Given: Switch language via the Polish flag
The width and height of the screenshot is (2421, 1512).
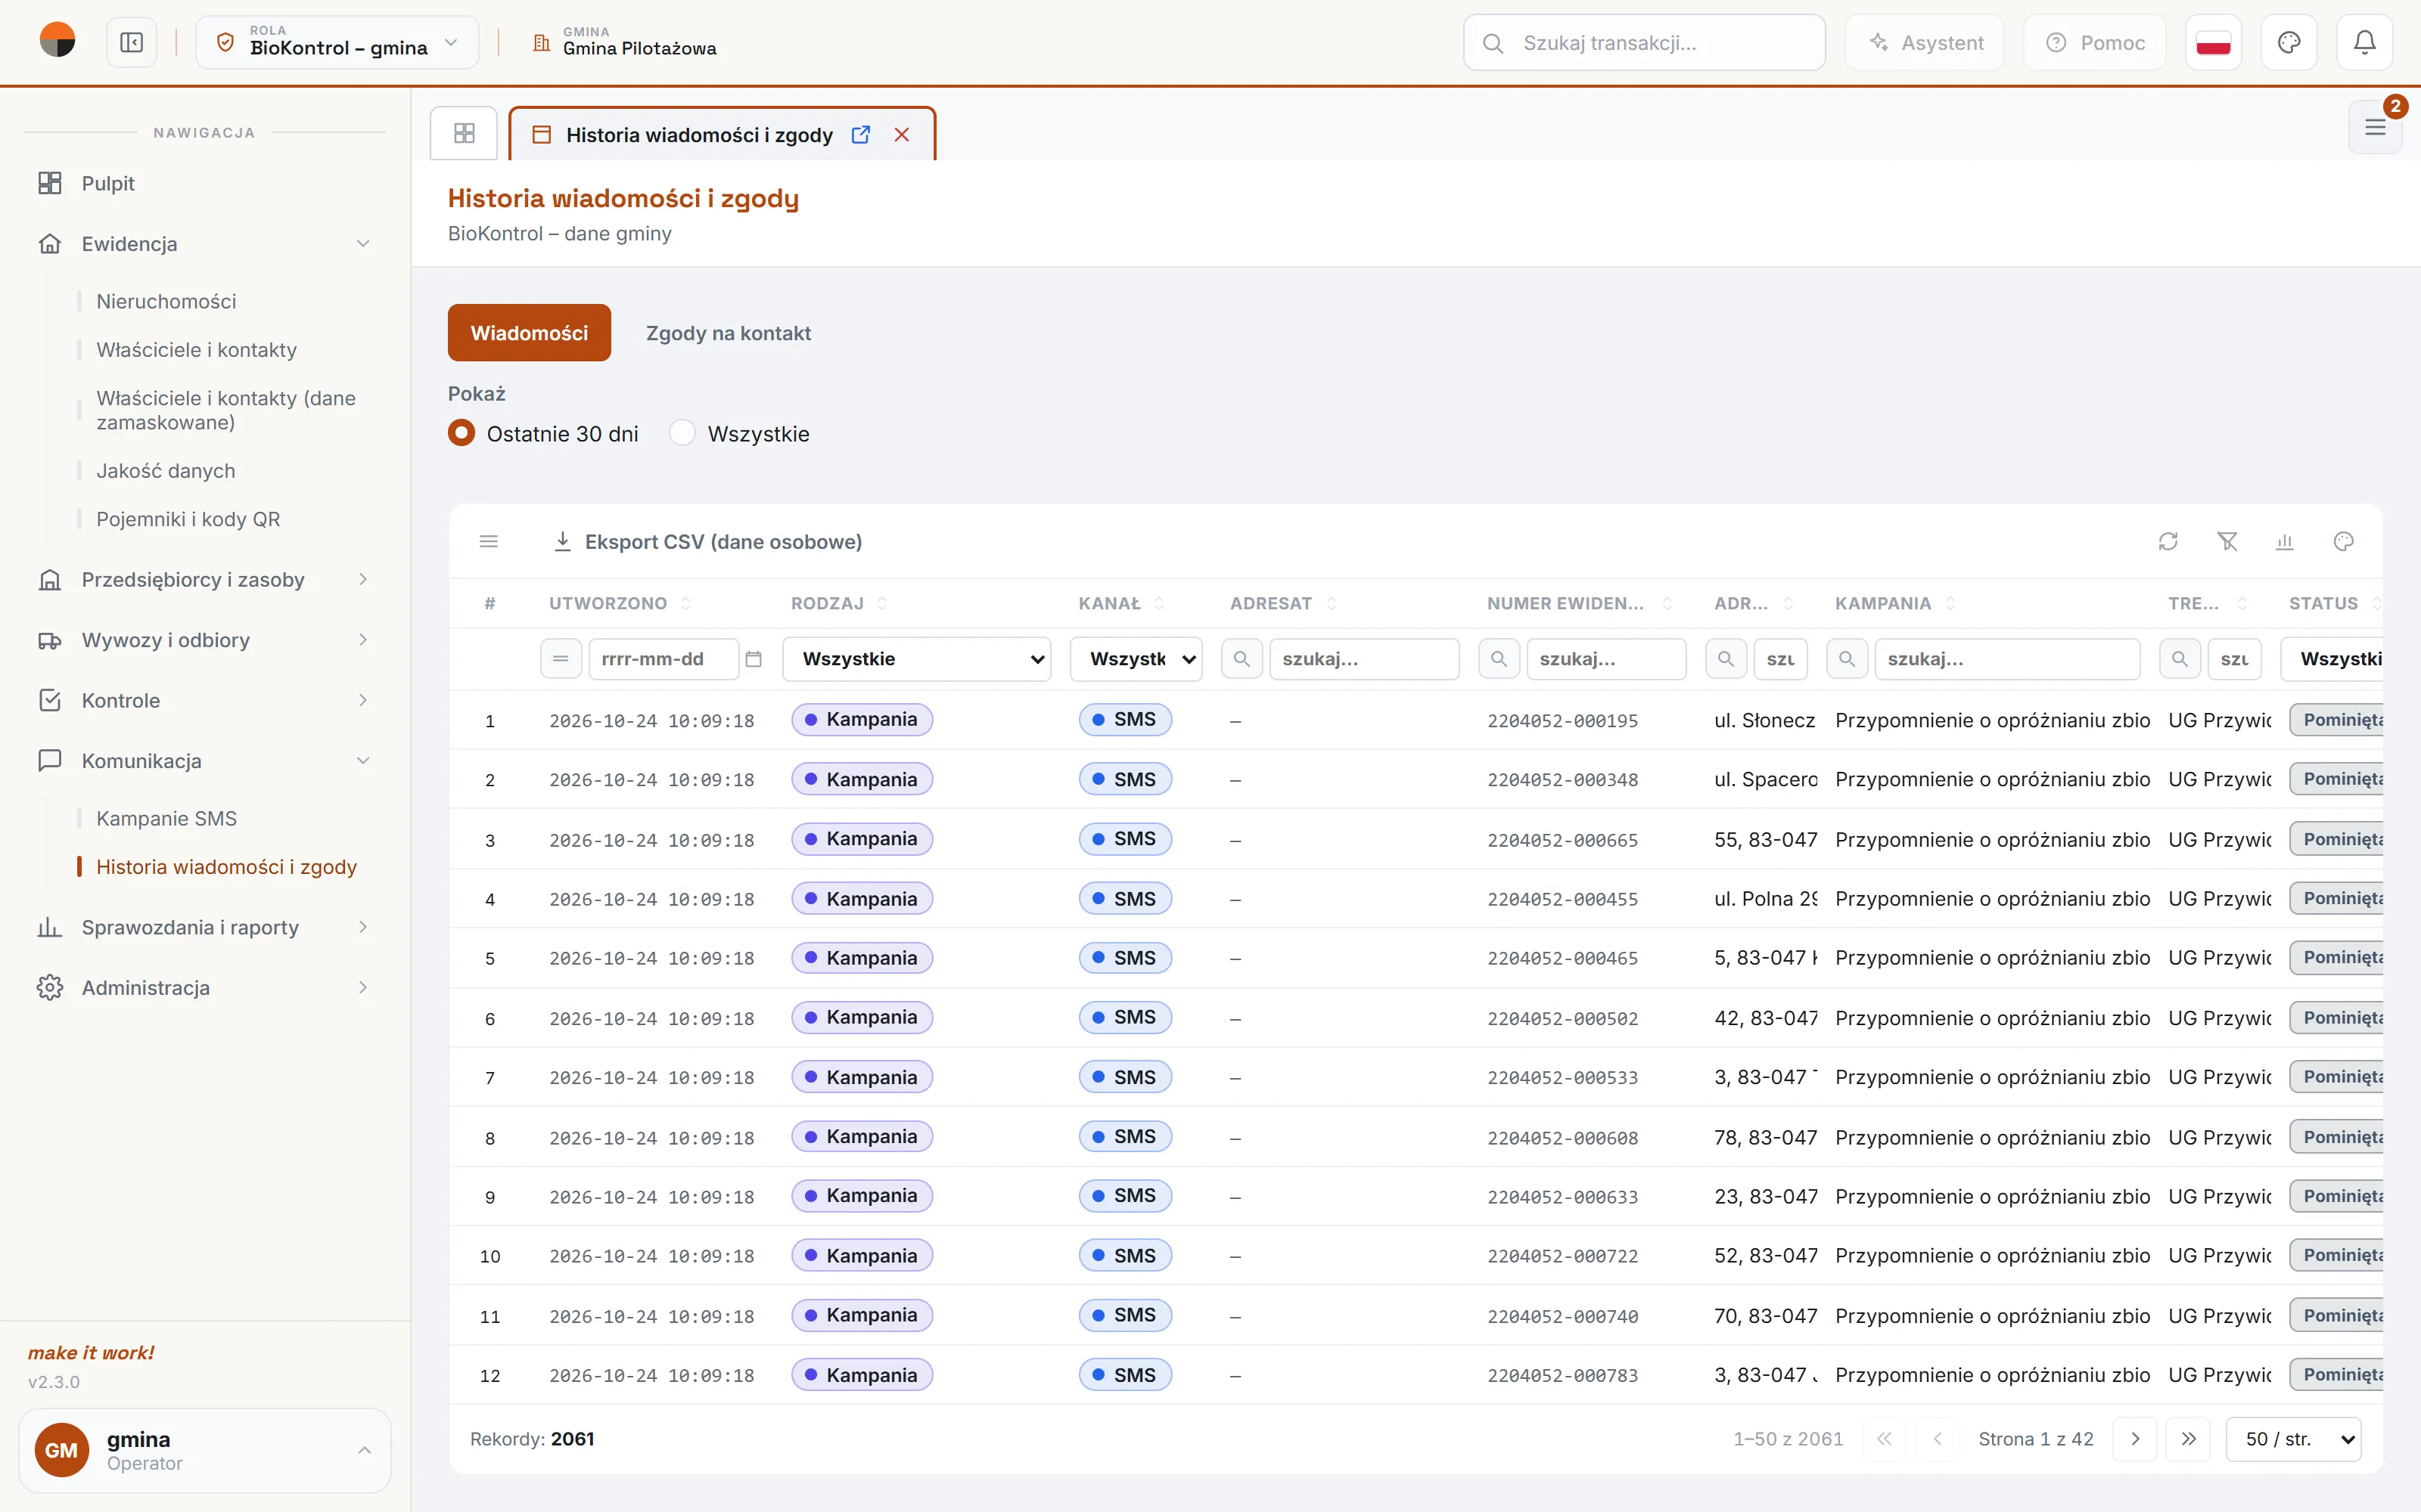Looking at the screenshot, I should click(2213, 43).
